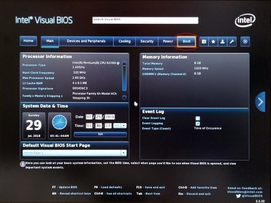Click the time seconds field
Image resolution: width=271 pixels, height=203 pixels.
[108, 126]
